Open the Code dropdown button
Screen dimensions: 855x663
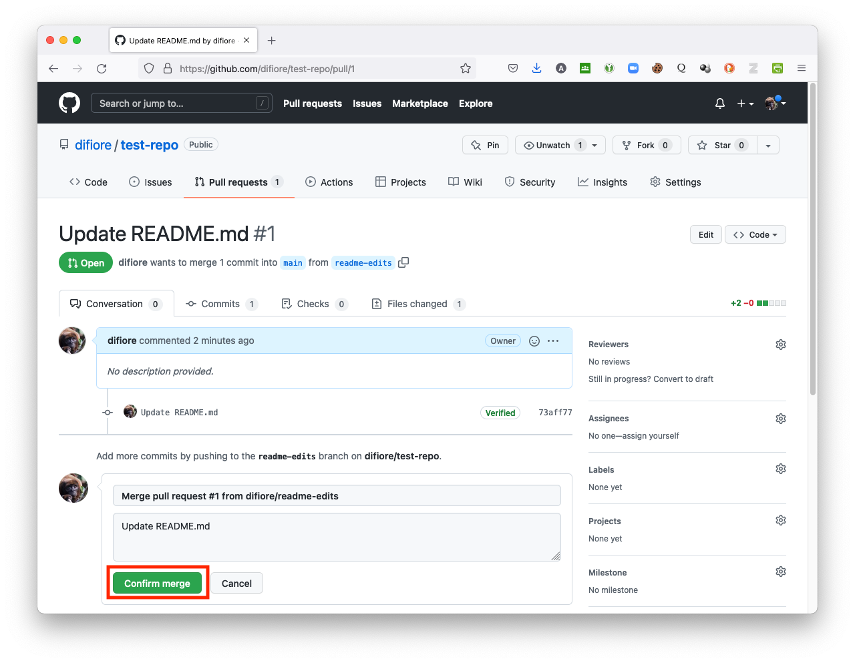point(755,234)
